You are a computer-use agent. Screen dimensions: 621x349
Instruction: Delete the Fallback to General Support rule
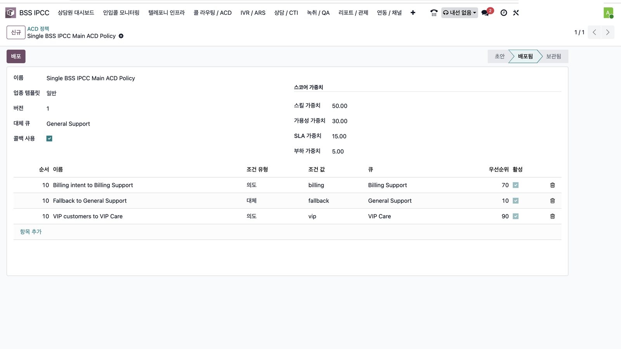(x=552, y=201)
